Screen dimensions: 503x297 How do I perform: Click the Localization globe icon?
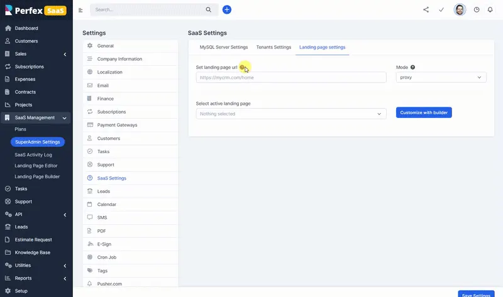pos(90,72)
